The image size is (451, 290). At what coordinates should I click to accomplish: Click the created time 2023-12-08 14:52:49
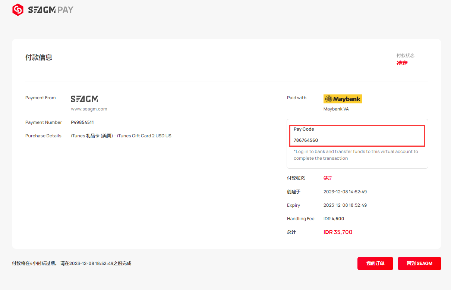coord(345,192)
